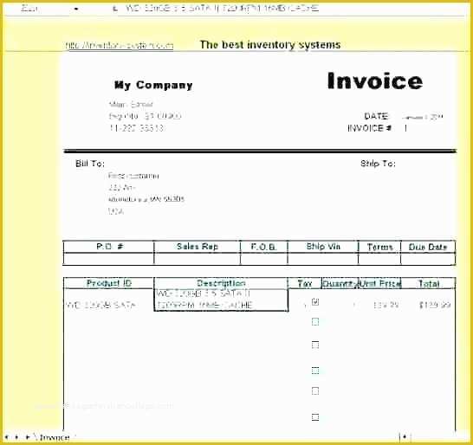Select the 'My Company' name cell

pyautogui.click(x=153, y=85)
